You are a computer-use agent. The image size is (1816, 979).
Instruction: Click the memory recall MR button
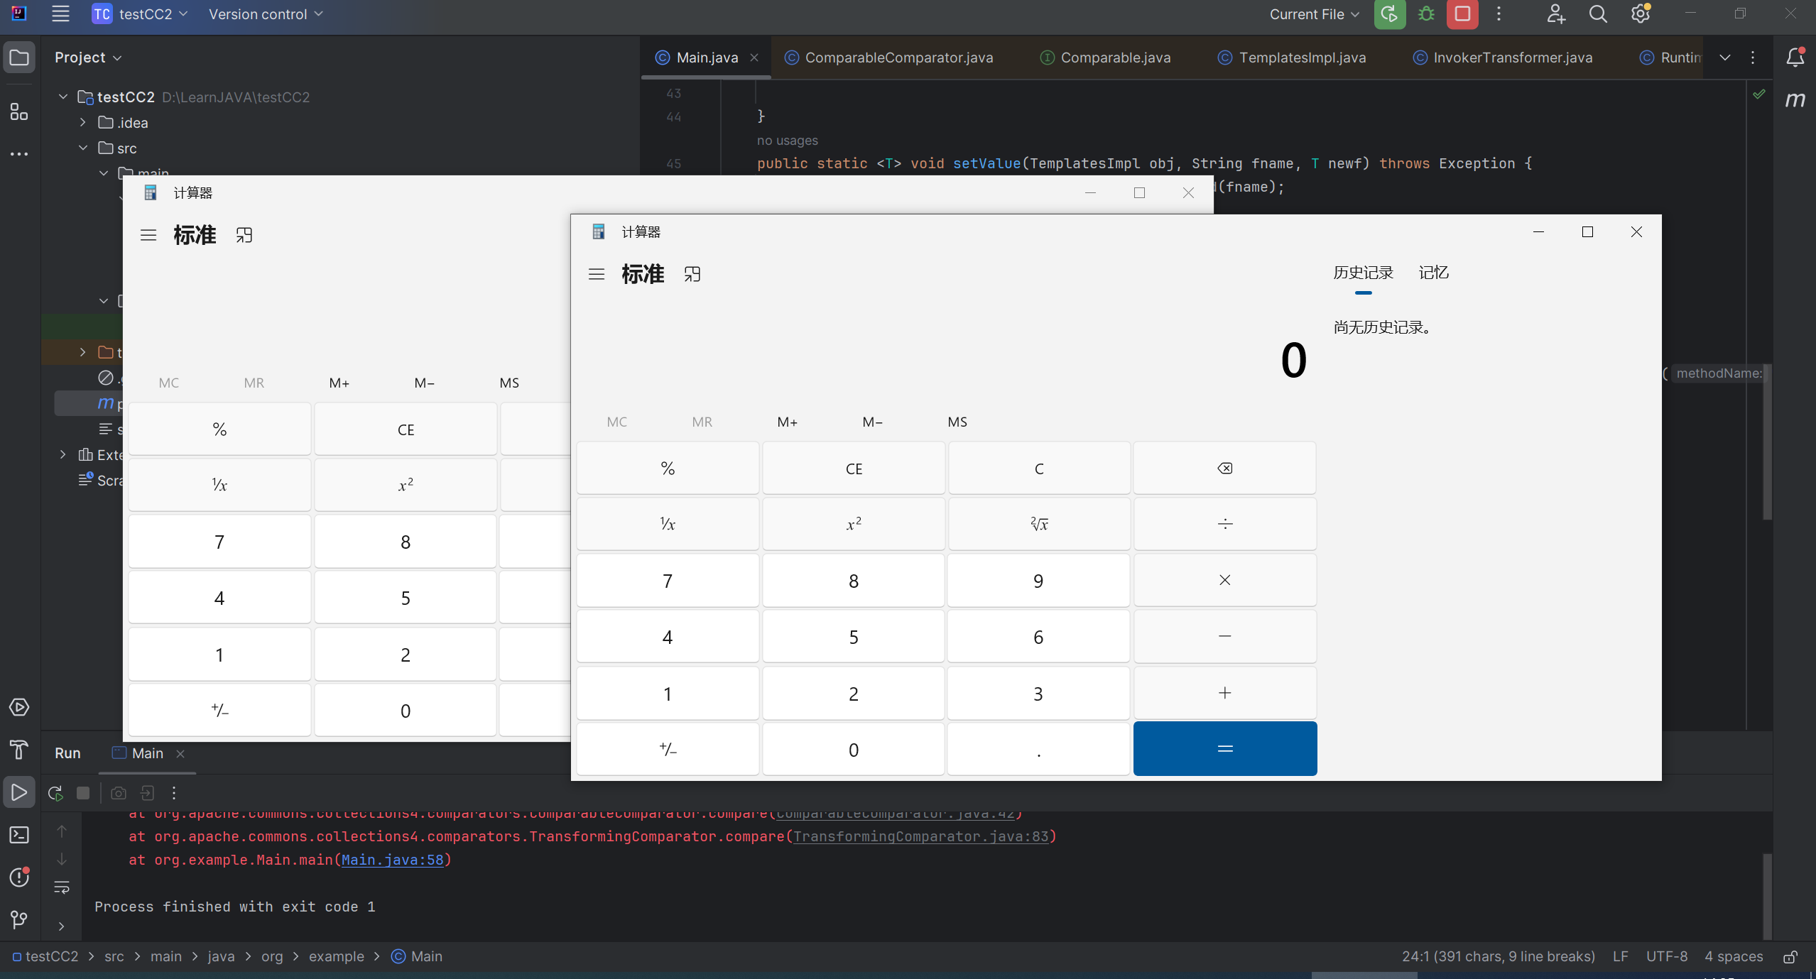click(702, 421)
